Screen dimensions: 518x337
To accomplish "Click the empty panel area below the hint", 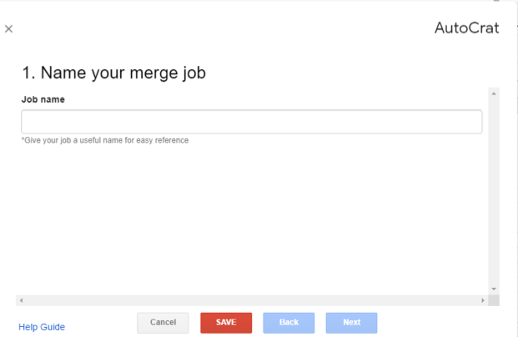I will pyautogui.click(x=250, y=217).
